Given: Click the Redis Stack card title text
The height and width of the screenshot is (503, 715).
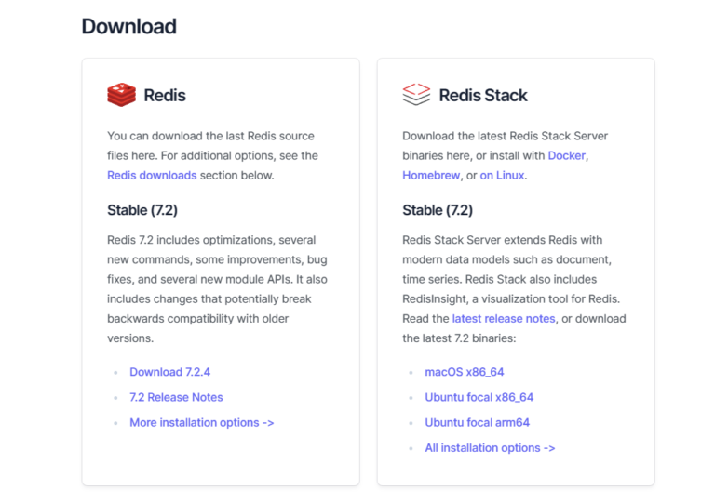Looking at the screenshot, I should (482, 95).
